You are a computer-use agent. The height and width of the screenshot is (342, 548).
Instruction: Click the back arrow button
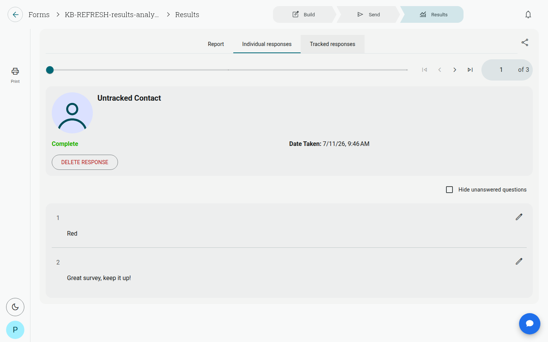(x=15, y=14)
